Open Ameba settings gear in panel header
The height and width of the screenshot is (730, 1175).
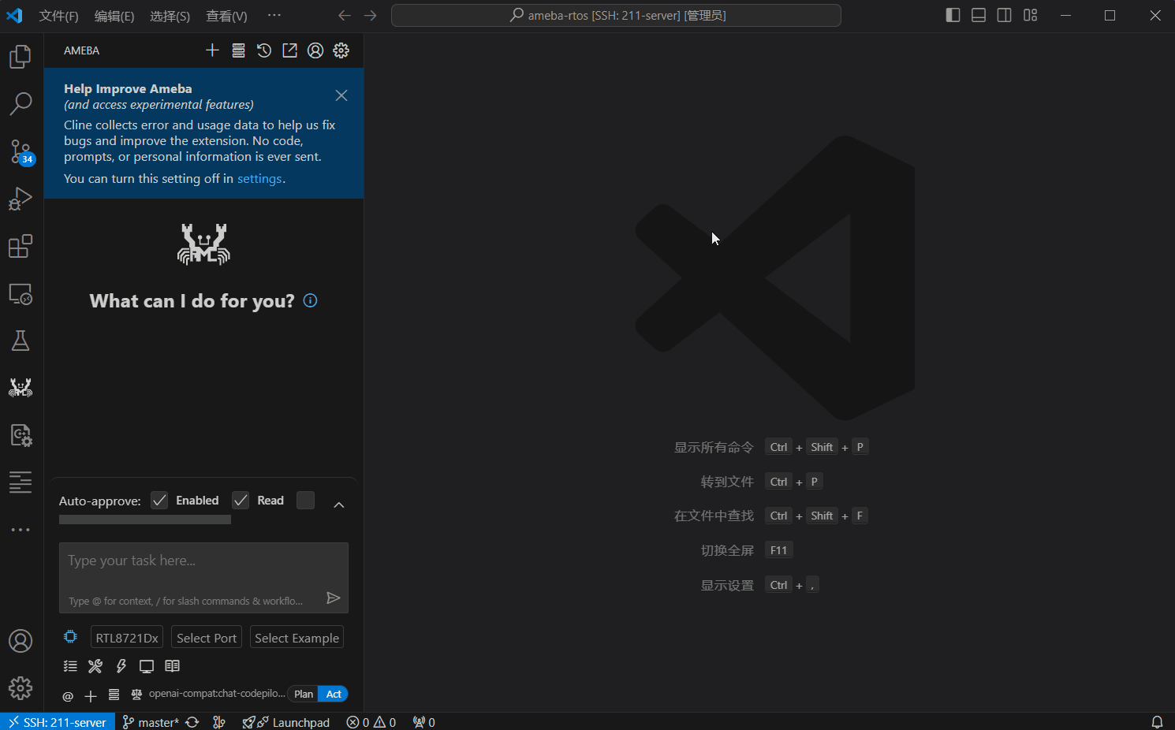coord(341,50)
